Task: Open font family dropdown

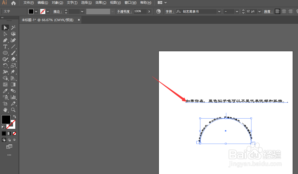Action: pos(219,12)
